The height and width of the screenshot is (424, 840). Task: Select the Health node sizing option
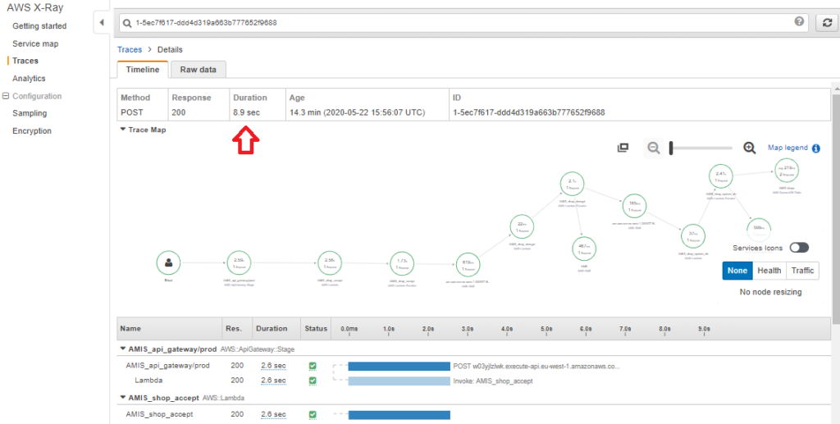(769, 271)
